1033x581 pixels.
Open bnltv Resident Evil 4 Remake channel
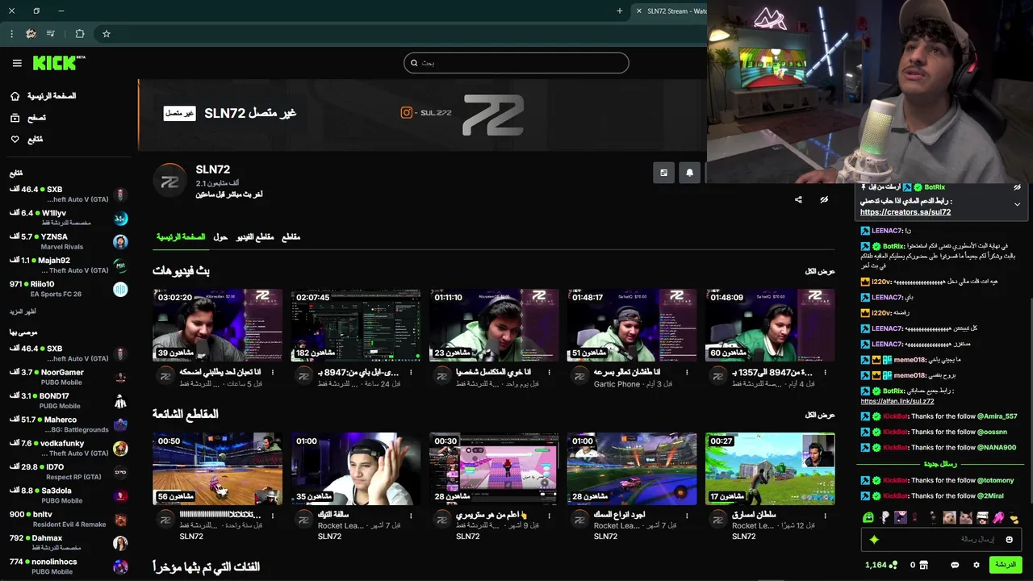coord(69,519)
